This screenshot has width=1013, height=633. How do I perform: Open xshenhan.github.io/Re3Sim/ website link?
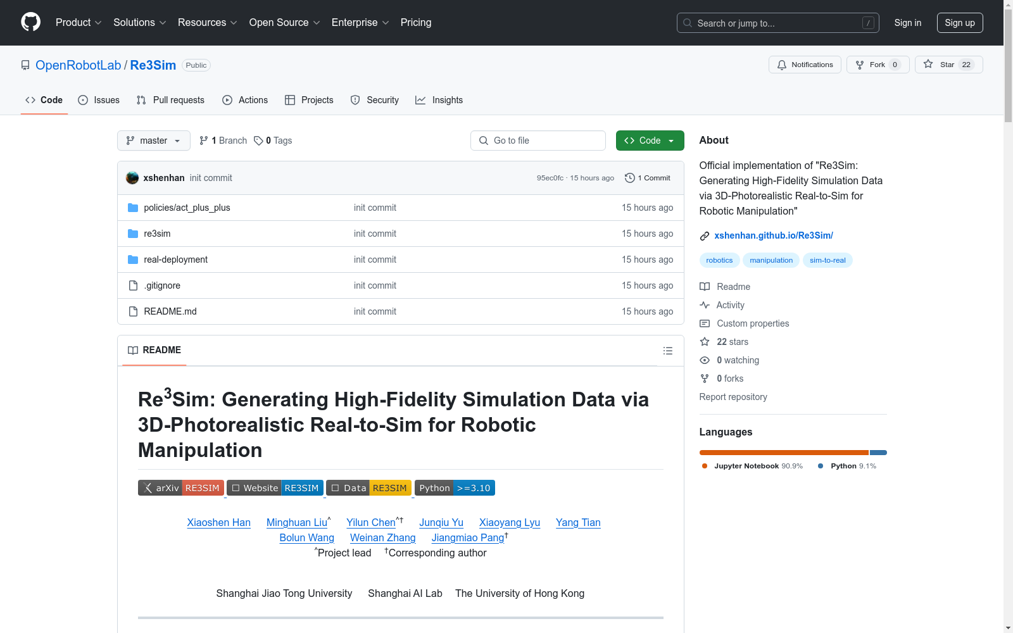pyautogui.click(x=774, y=235)
